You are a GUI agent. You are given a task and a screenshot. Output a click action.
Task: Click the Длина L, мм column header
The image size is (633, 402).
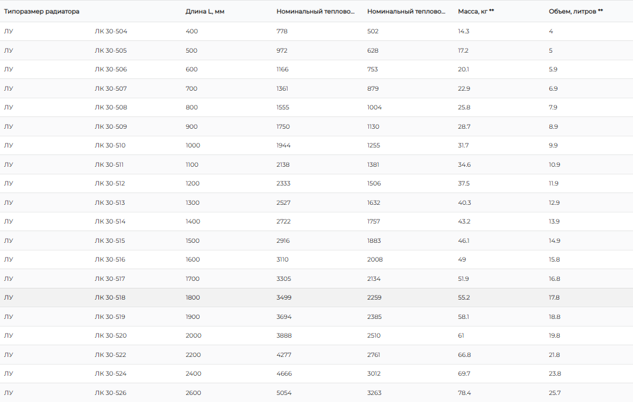point(205,12)
